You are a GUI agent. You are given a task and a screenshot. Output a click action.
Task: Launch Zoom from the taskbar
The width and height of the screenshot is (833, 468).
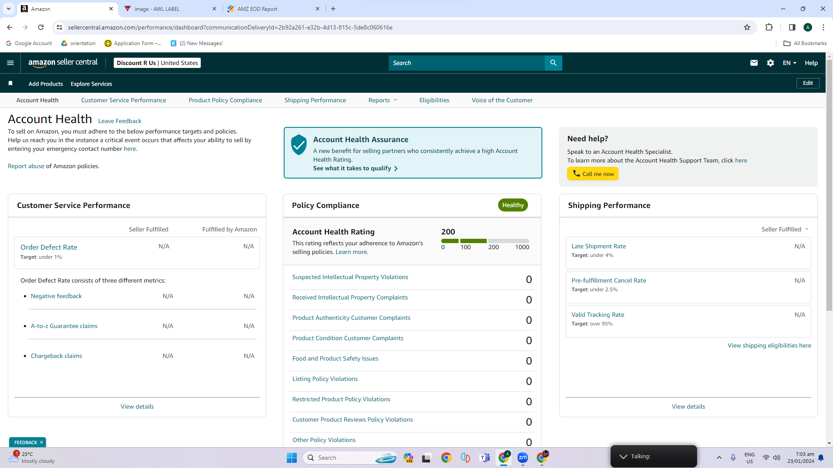coord(522,458)
